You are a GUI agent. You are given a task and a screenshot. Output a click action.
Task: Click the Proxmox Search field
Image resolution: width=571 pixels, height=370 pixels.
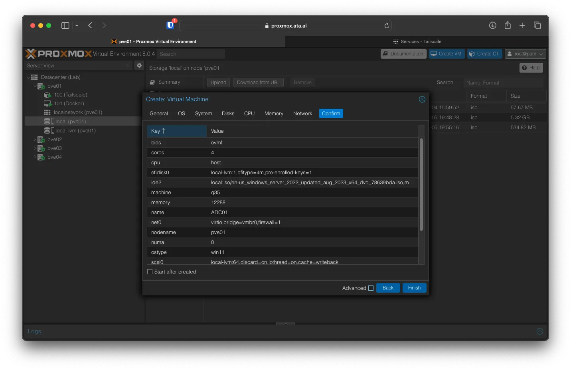191,54
